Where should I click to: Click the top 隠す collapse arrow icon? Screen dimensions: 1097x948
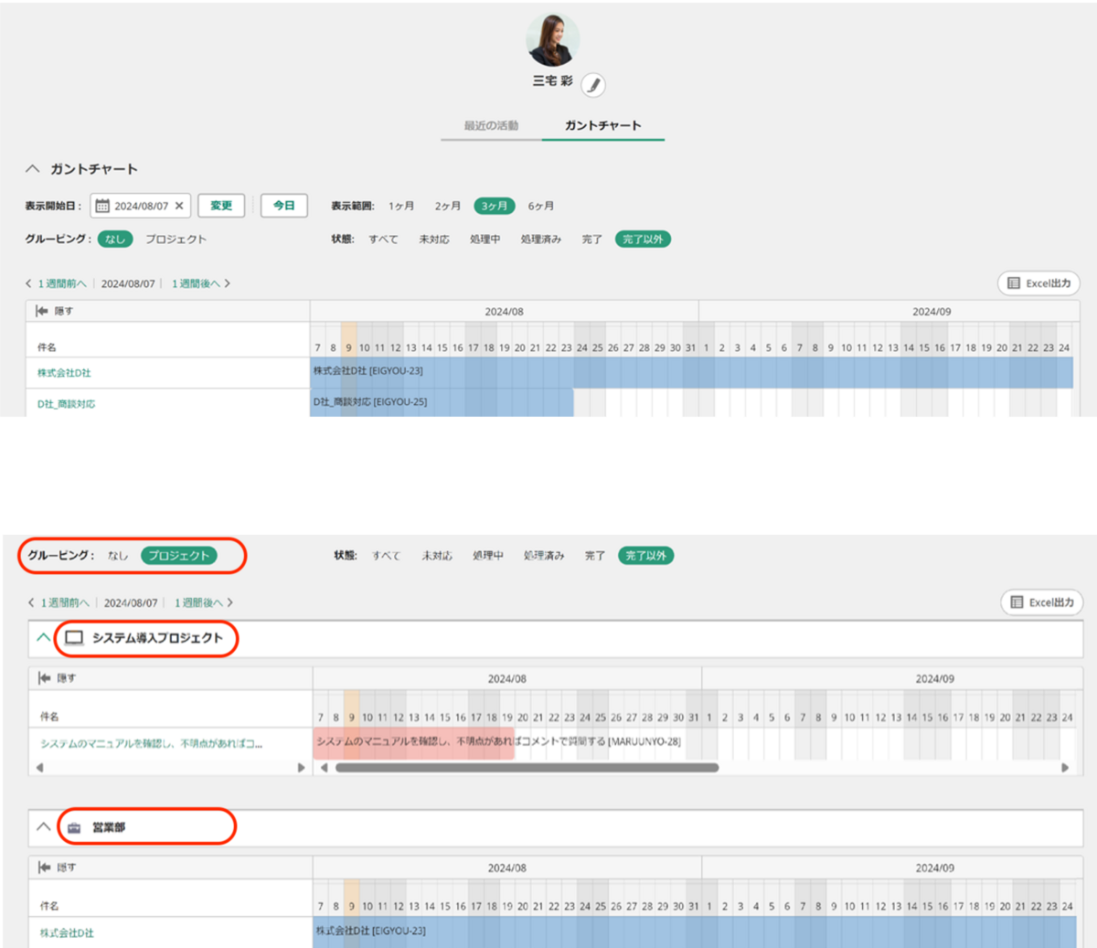point(42,312)
